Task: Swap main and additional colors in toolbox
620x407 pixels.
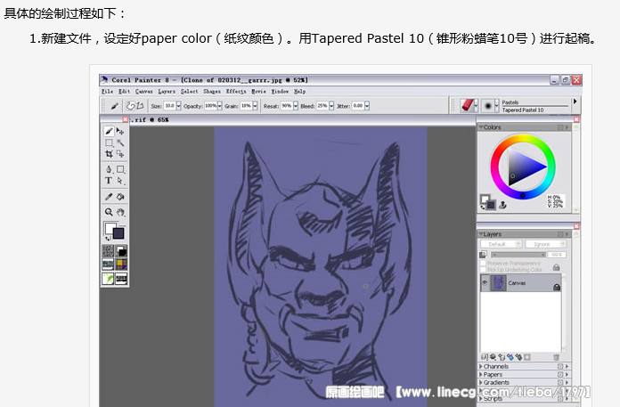Action: click(x=108, y=239)
